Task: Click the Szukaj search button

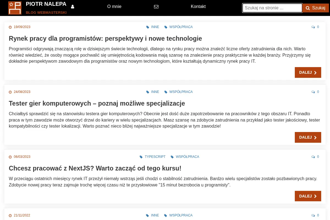Action: click(x=316, y=8)
